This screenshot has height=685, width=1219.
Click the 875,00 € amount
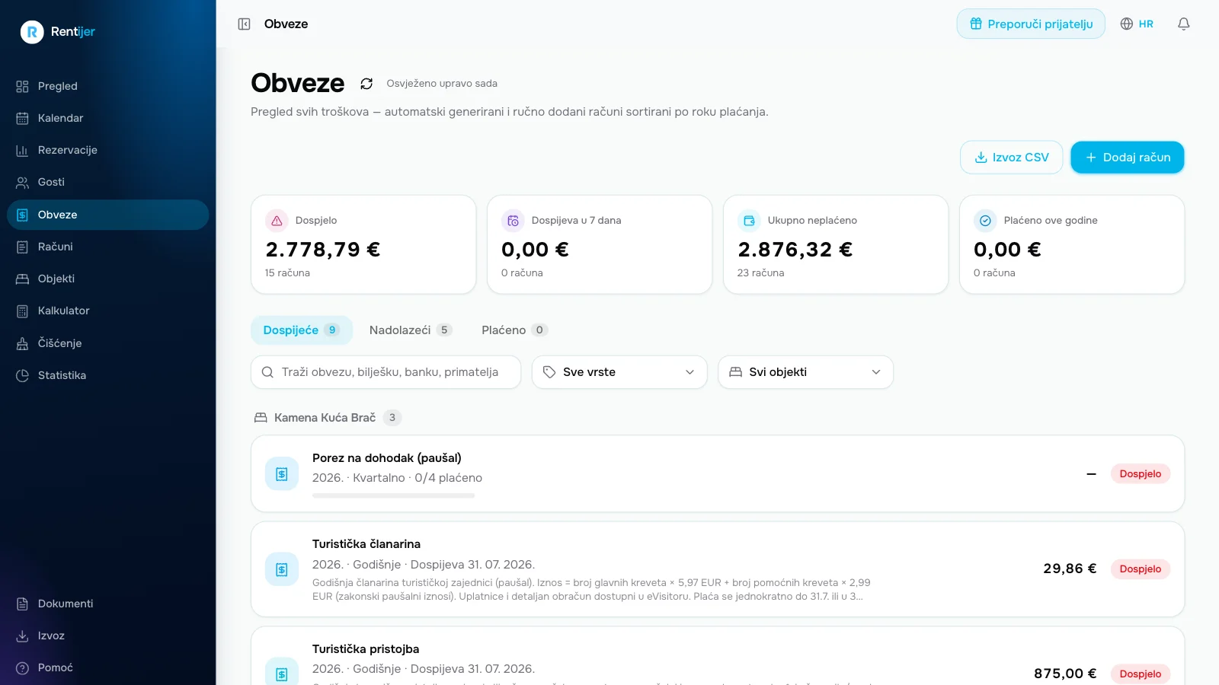coord(1065,674)
